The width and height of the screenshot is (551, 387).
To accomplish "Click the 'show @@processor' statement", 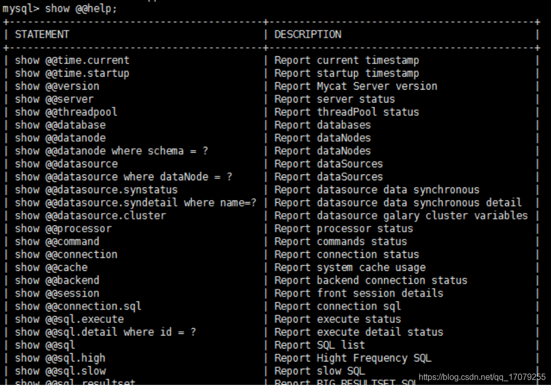I will click(63, 229).
